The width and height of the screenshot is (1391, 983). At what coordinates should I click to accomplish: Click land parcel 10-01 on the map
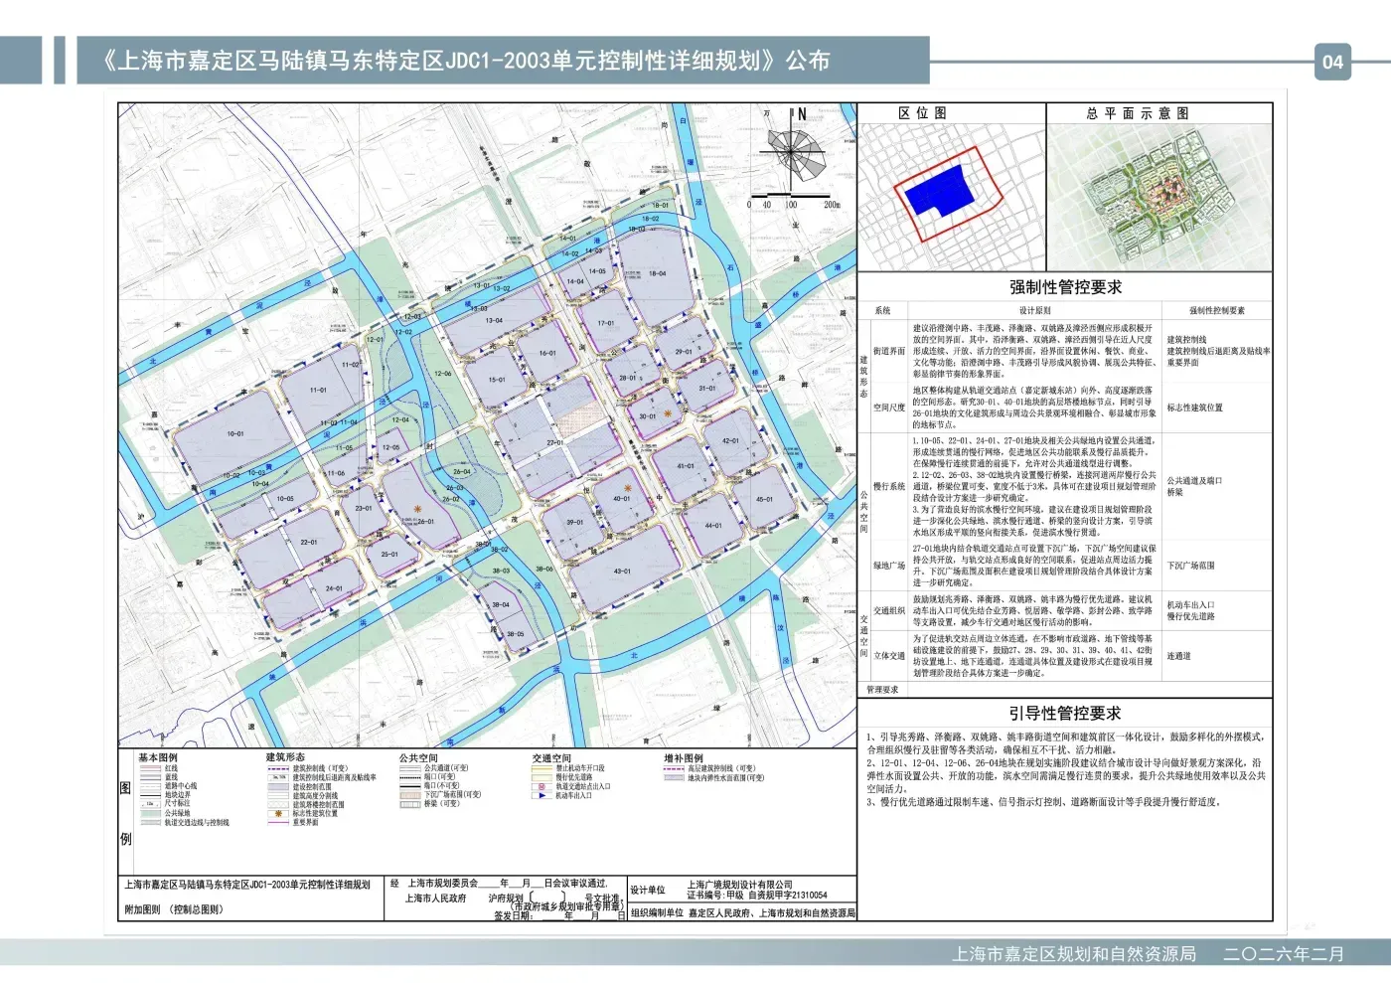tap(234, 433)
